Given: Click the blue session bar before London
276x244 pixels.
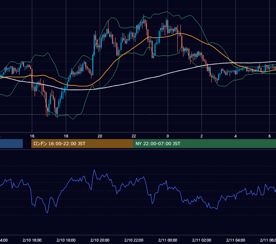Looking at the screenshot, I should (x=11, y=144).
